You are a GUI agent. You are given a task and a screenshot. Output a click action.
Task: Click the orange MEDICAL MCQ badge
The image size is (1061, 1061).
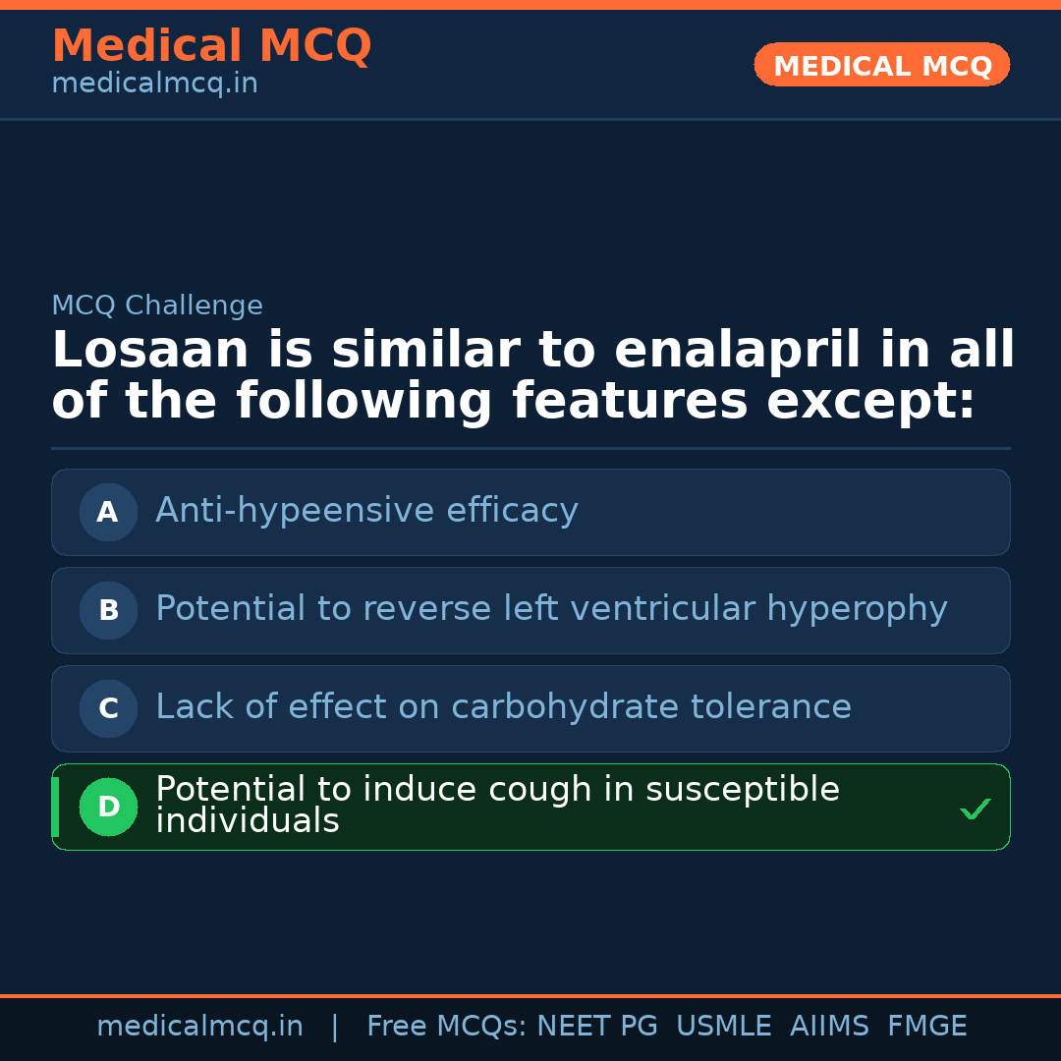(881, 66)
